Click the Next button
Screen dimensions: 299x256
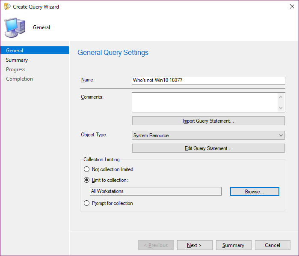[x=195, y=245]
